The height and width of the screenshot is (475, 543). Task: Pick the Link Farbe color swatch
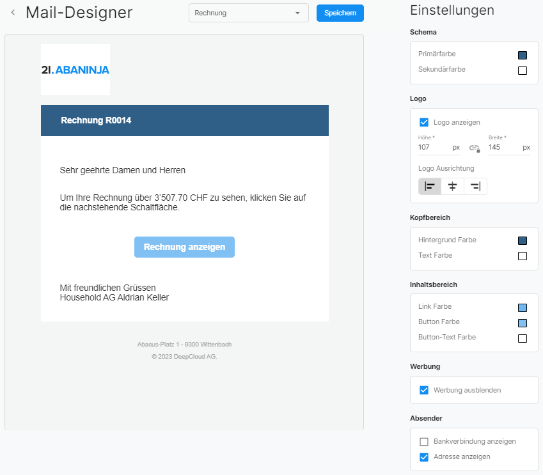click(x=523, y=308)
